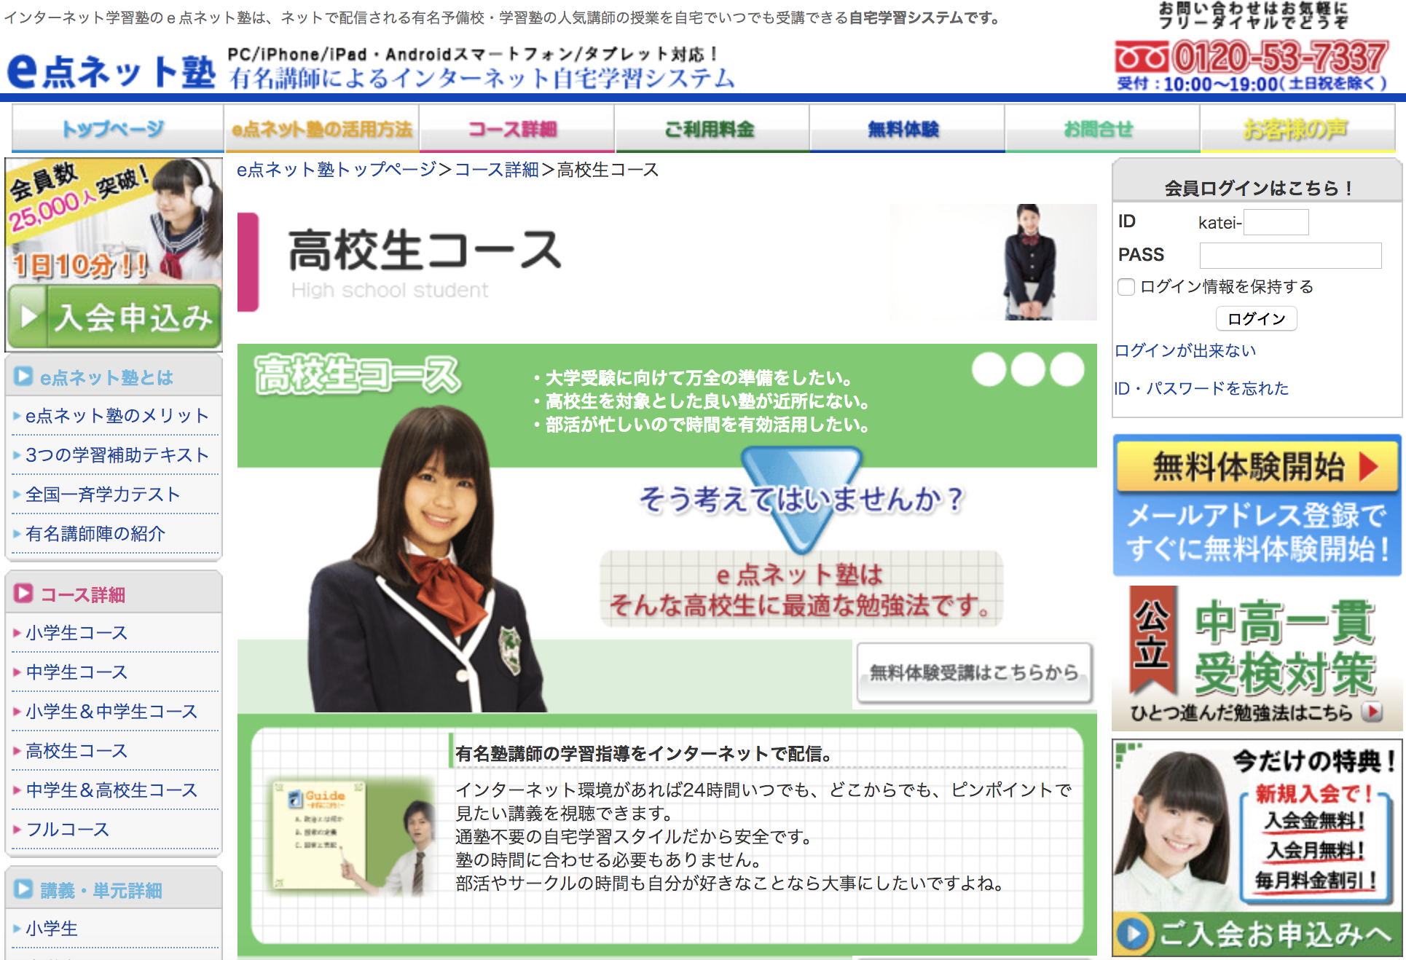1406x960 pixels.
Task: Click the play arrow icon on 入会申込み
Action: (x=29, y=316)
